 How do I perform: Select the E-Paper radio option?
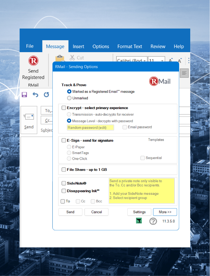pos(69,147)
